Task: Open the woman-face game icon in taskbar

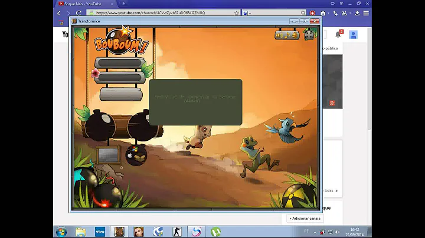Action: click(x=139, y=232)
